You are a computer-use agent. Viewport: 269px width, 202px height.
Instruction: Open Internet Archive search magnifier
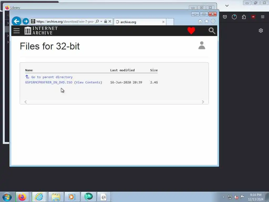tap(212, 31)
